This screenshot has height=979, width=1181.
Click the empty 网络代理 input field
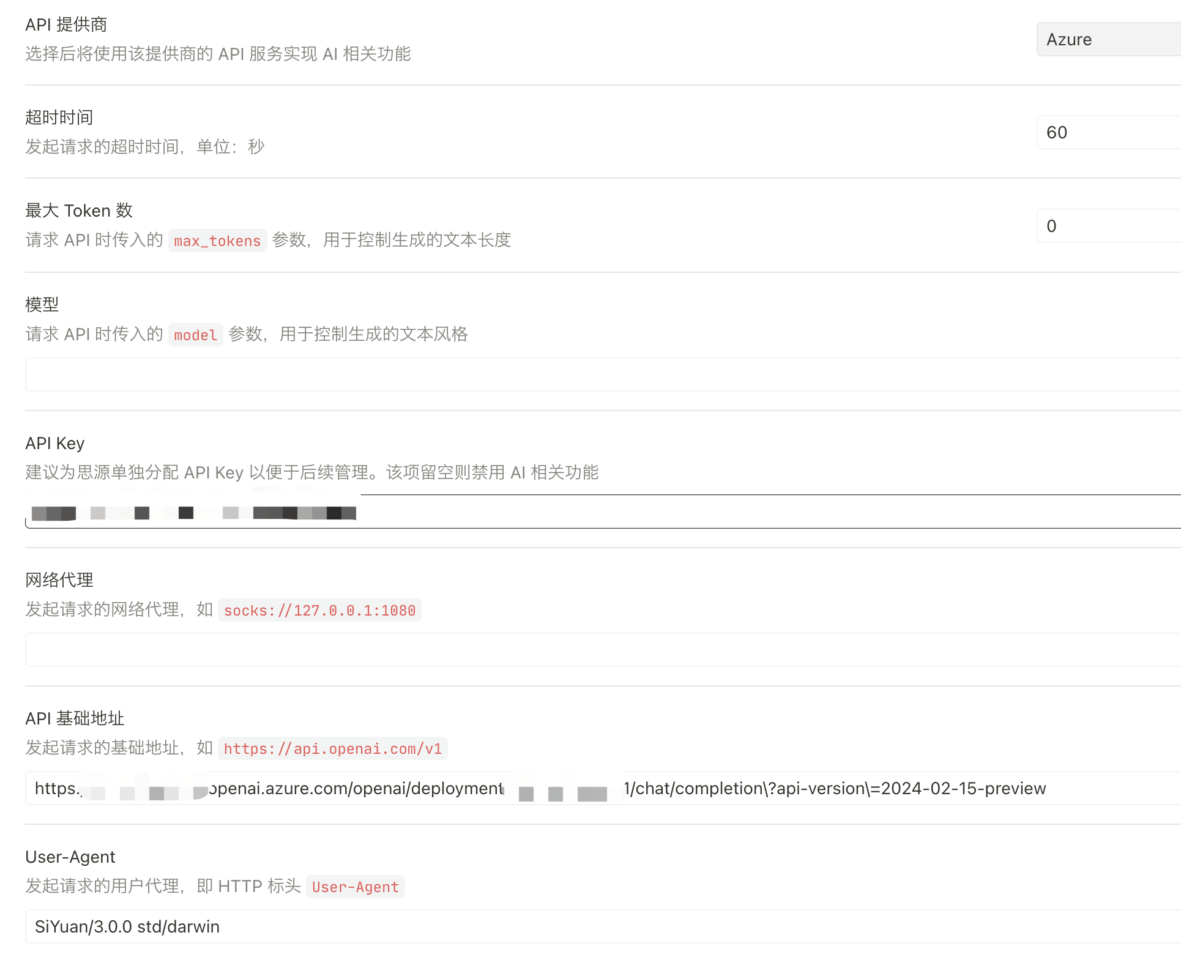603,650
